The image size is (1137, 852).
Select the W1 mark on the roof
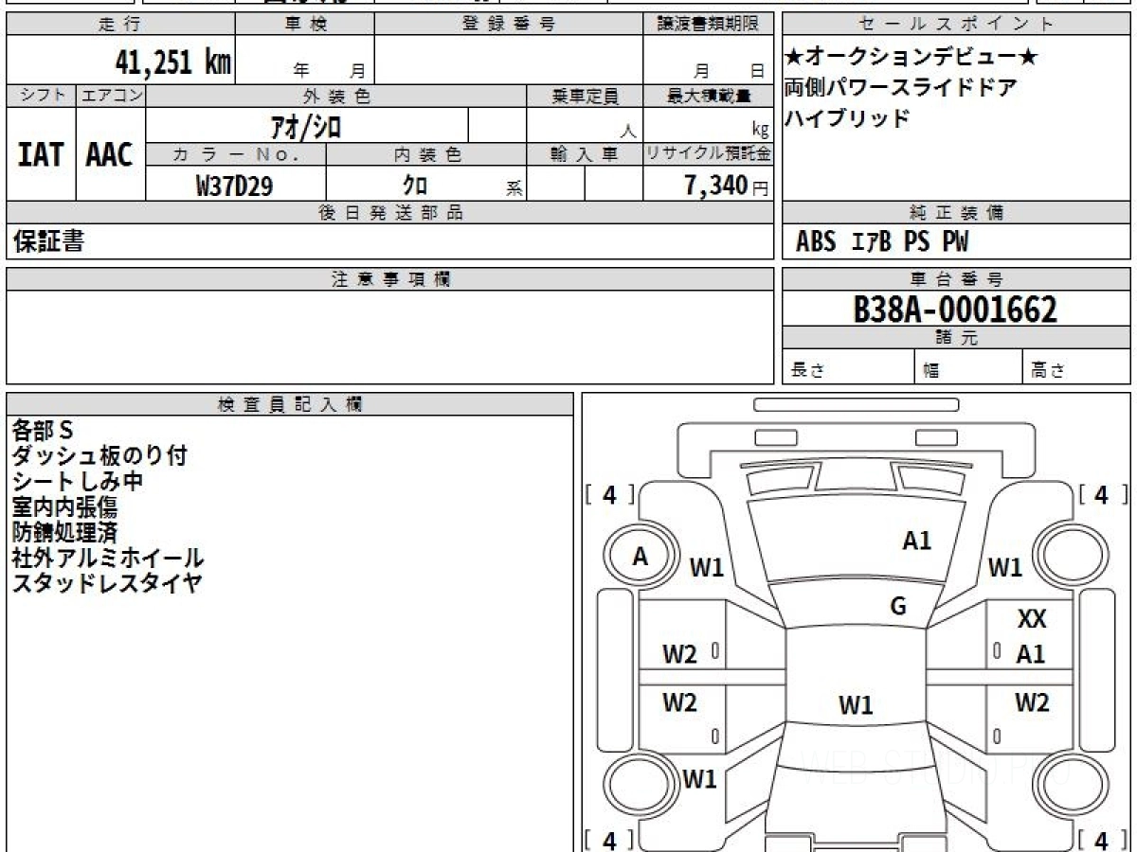coord(856,705)
